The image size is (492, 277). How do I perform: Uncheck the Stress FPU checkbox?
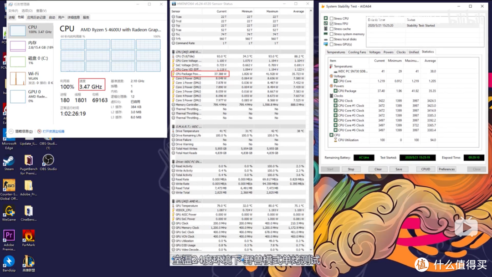click(x=331, y=24)
